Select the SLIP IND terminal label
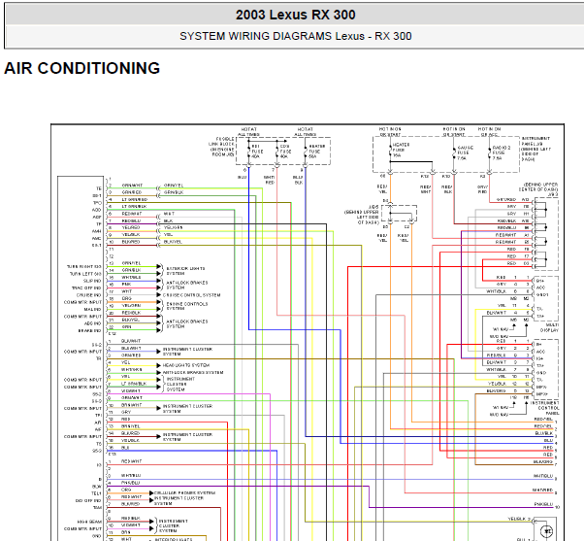This screenshot has width=584, height=541. coord(91,281)
